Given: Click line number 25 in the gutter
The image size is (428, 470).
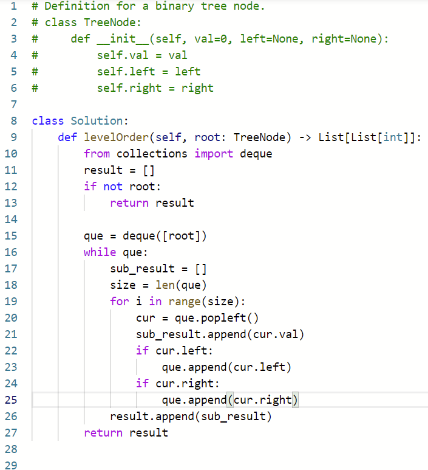Looking at the screenshot, I should point(11,399).
